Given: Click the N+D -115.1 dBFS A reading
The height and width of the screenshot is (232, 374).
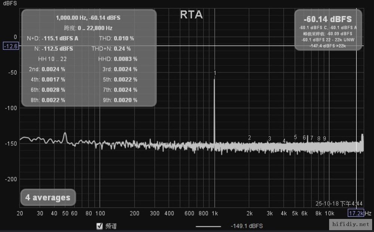Looking at the screenshot, I should coord(60,38).
